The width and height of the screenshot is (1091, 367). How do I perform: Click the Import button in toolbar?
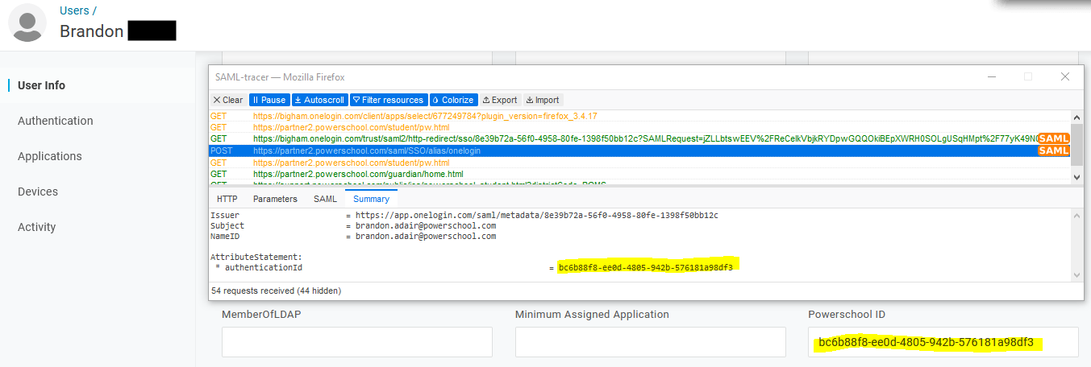[542, 100]
